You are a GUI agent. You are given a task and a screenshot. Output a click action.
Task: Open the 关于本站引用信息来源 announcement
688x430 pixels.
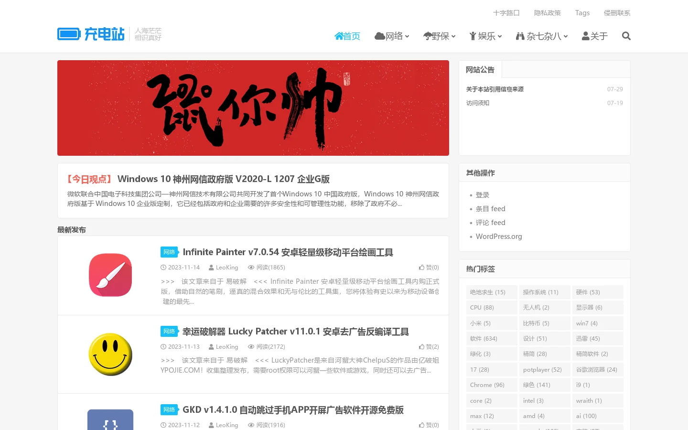[495, 89]
